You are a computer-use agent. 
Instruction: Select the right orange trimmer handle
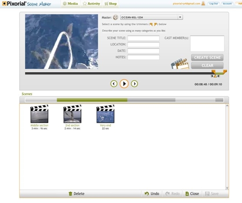click(x=225, y=71)
